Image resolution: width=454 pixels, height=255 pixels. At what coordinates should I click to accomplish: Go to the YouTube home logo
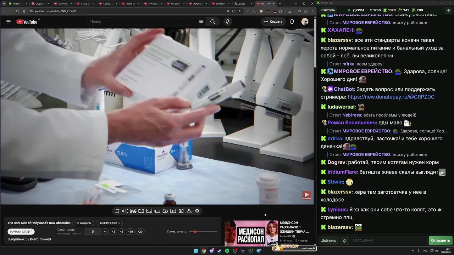pos(27,22)
